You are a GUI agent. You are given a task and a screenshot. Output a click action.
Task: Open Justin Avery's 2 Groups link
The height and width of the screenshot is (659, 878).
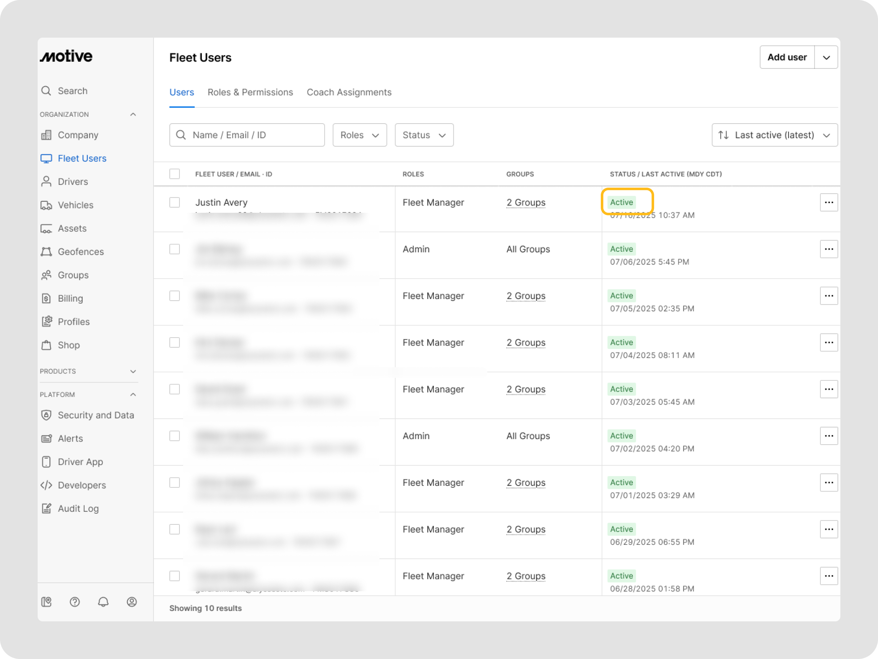(x=526, y=203)
